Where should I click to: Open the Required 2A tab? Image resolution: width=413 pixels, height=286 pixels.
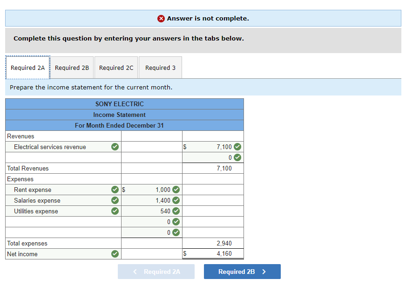27,67
